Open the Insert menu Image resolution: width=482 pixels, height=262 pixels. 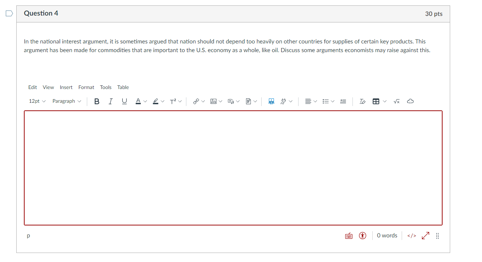coord(66,87)
